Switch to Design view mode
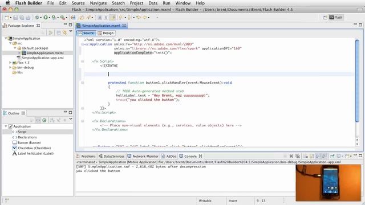This screenshot has width=365, height=205. click(x=106, y=33)
